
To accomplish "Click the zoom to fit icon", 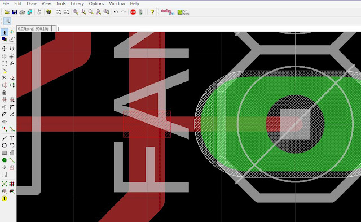I will click(x=76, y=12).
